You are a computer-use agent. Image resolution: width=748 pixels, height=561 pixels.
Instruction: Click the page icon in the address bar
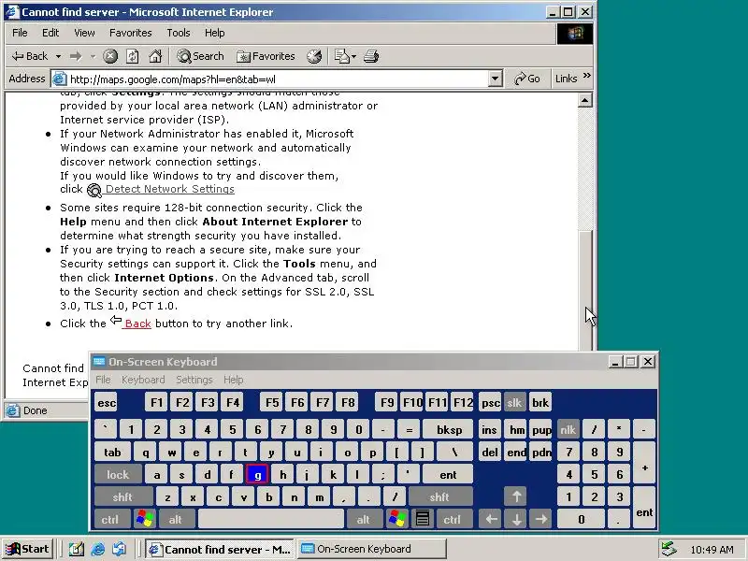[59, 79]
